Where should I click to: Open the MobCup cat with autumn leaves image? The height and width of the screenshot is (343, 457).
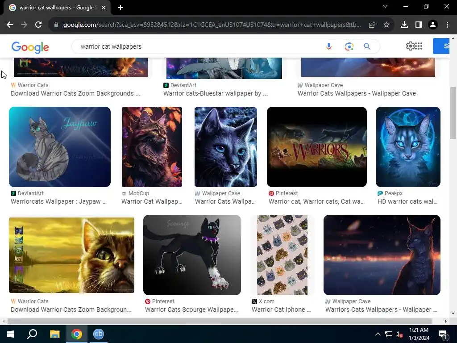click(152, 146)
